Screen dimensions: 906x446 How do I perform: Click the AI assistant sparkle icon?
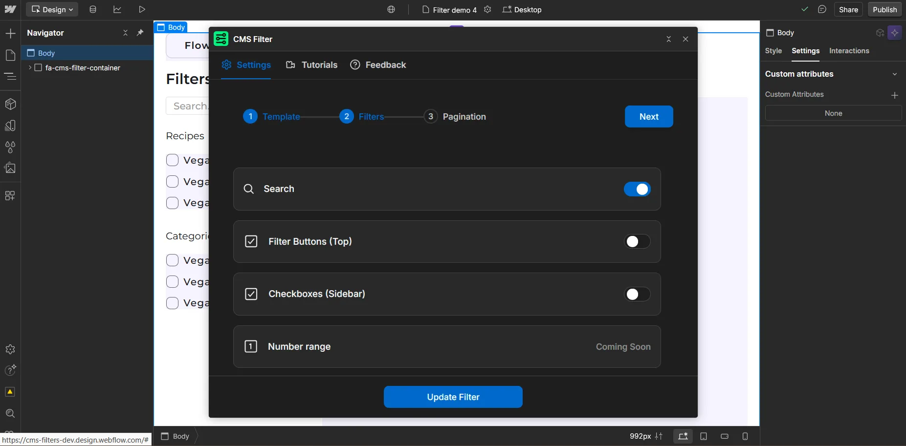coord(895,33)
